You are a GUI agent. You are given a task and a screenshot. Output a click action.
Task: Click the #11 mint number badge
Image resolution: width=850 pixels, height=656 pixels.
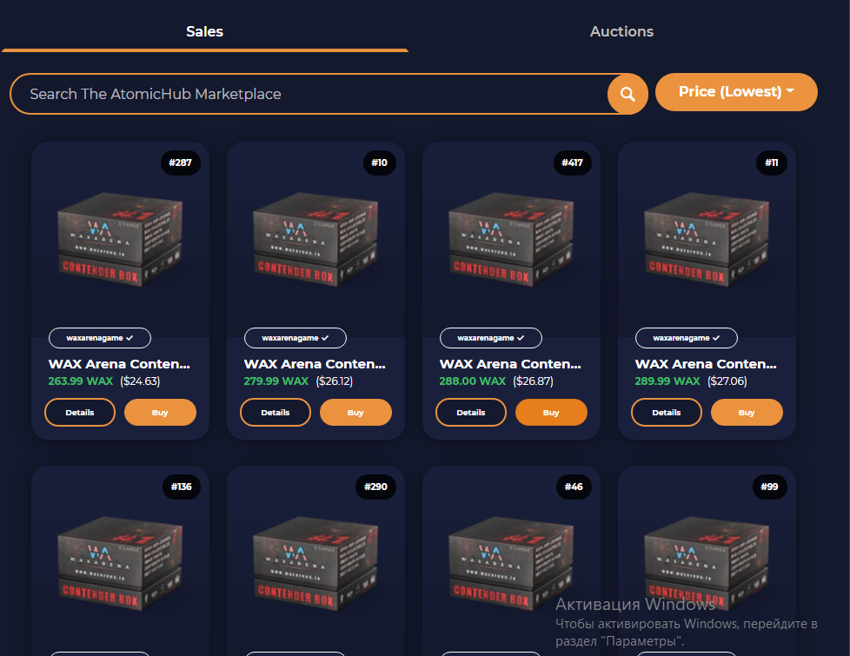[772, 162]
